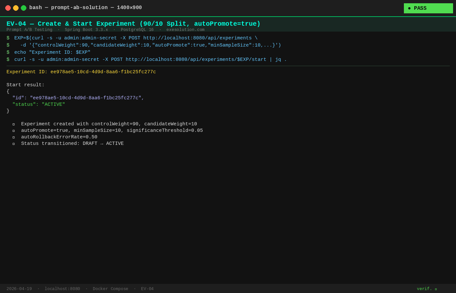
Task: Click the dollar prompt before the EXP=$(curl line
Action: pos(8,38)
